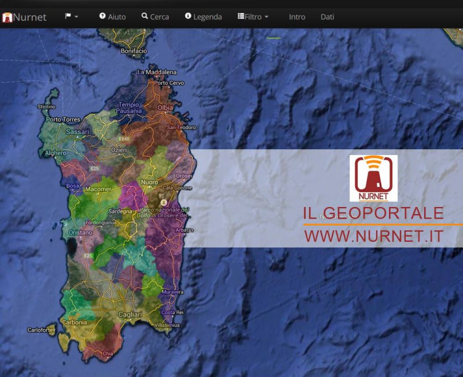Click WWW.NURNET.IT text on banner
Screen dimensions: 463x377
point(374,236)
